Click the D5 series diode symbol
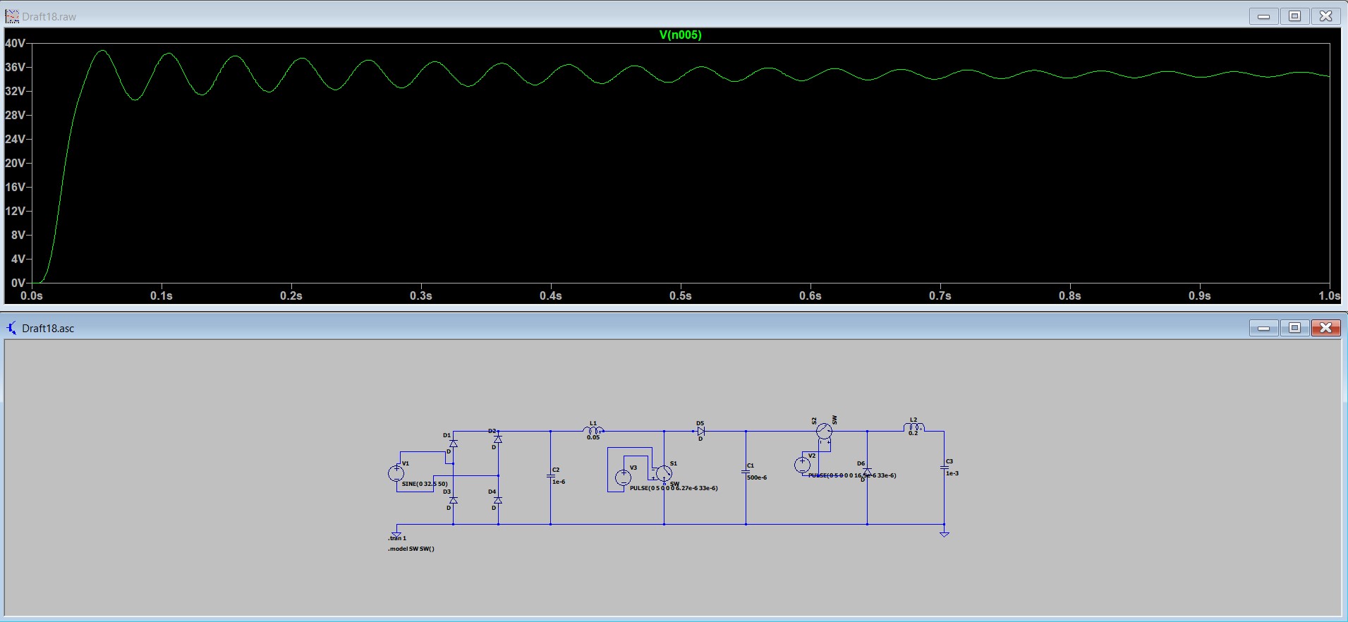This screenshot has height=622, width=1348. 700,431
